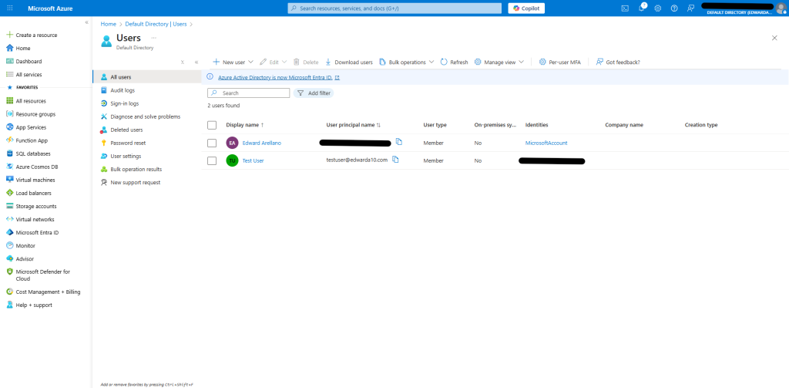
Task: Check the Test User row checkbox
Action: pos(212,160)
